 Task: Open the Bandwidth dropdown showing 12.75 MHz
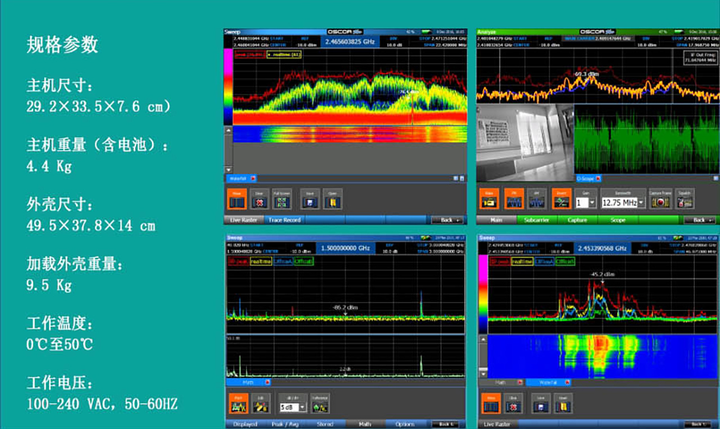click(642, 203)
